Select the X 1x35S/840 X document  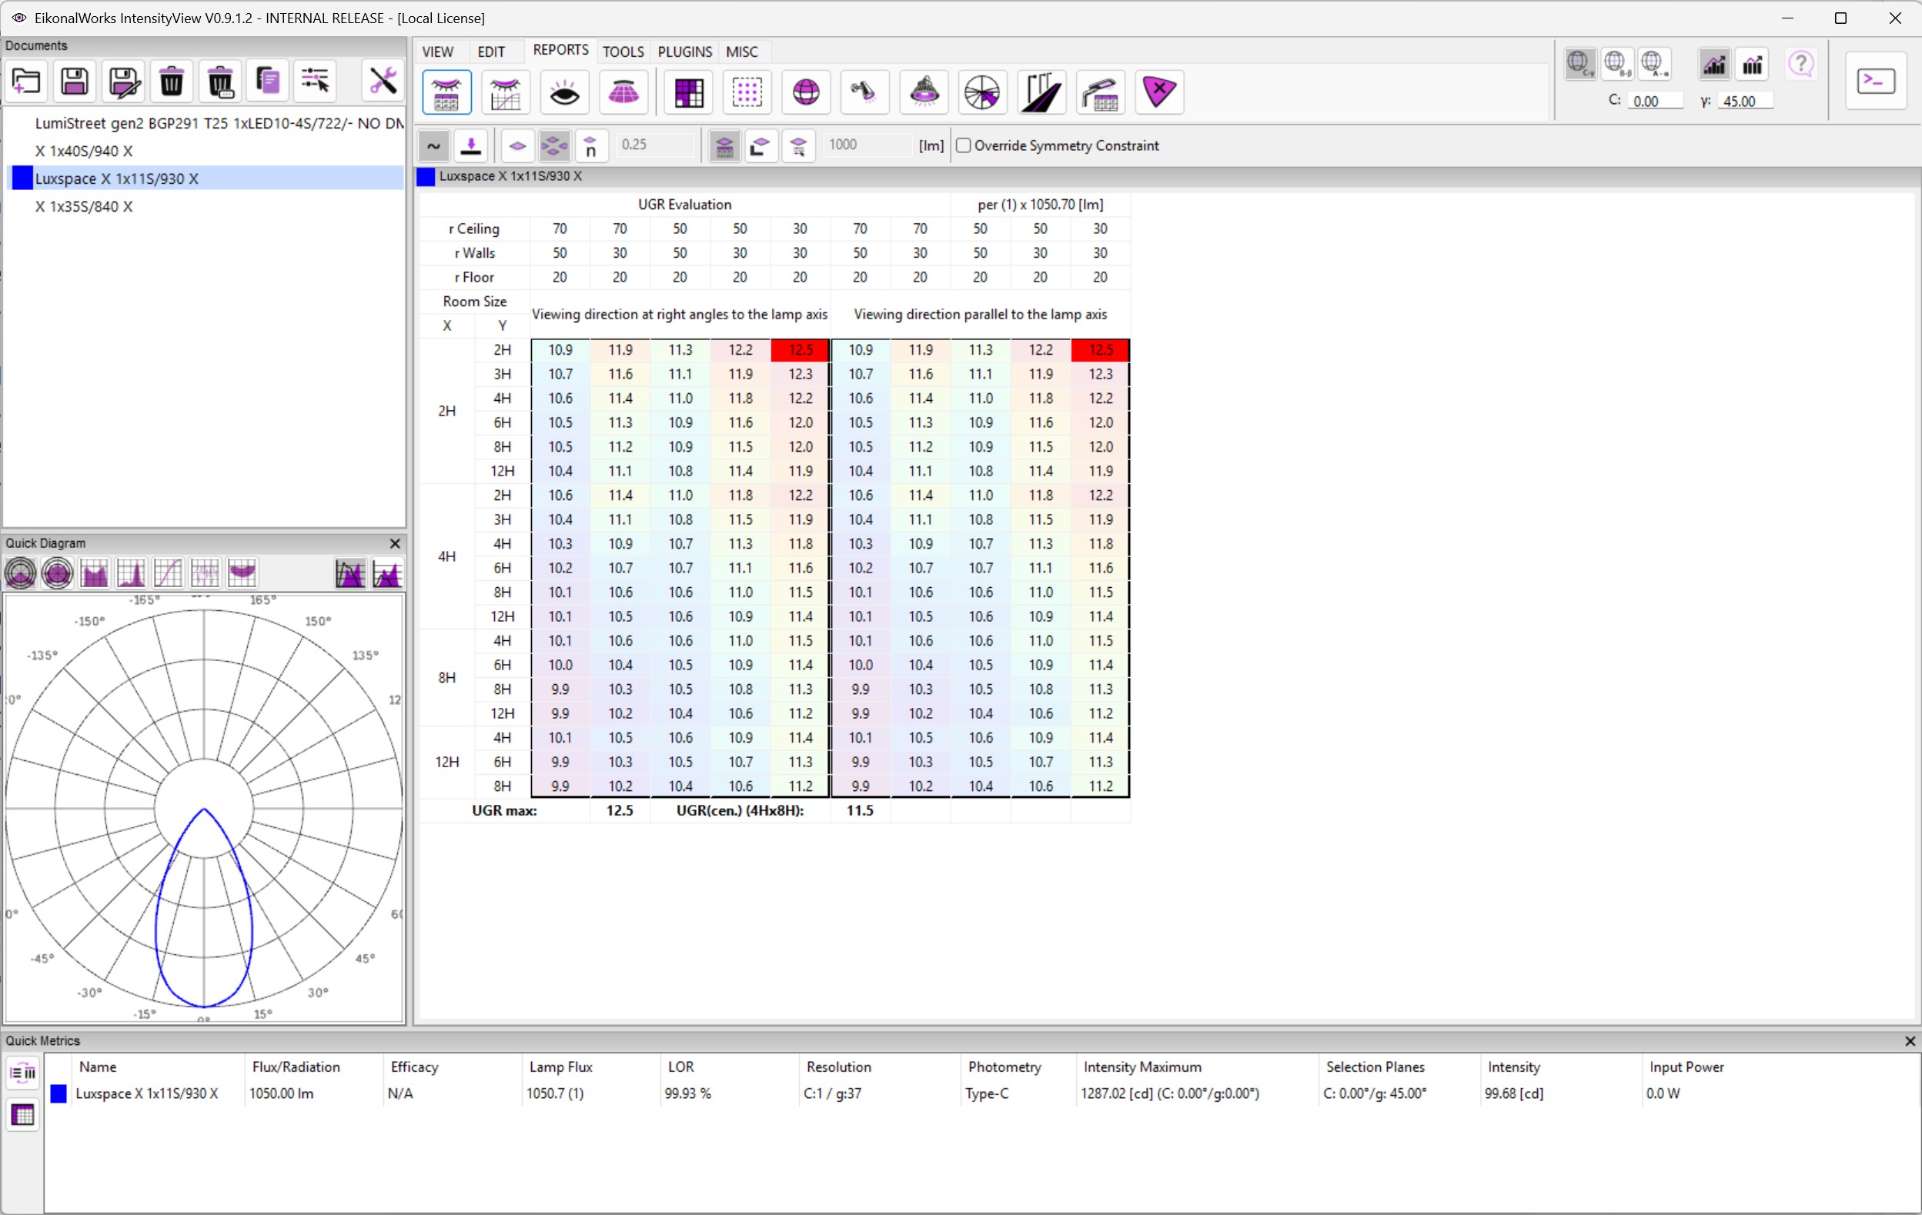(x=205, y=207)
